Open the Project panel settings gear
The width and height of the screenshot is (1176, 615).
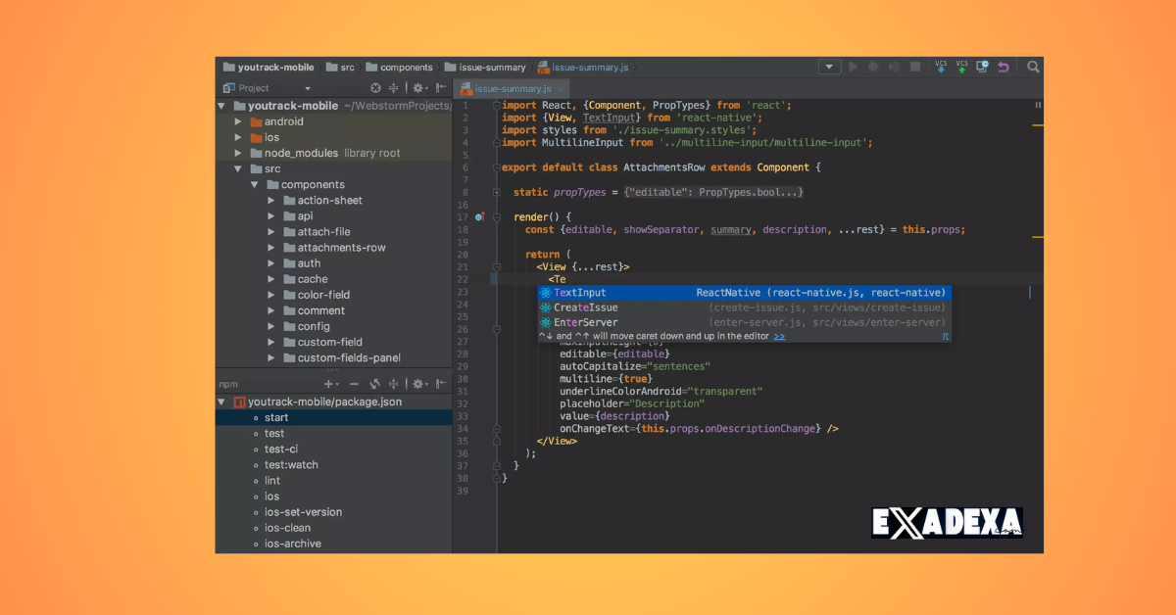(418, 87)
